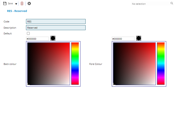This screenshot has width=175, height=131.
Task: Click the No selection search box
Action: pyautogui.click(x=149, y=4)
